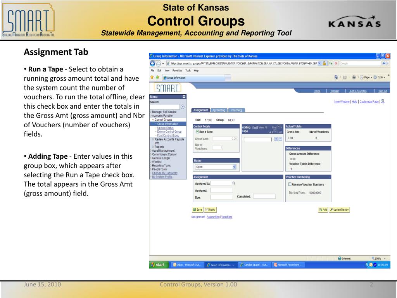Collapse the Menu pane with minus icon

click(x=184, y=97)
